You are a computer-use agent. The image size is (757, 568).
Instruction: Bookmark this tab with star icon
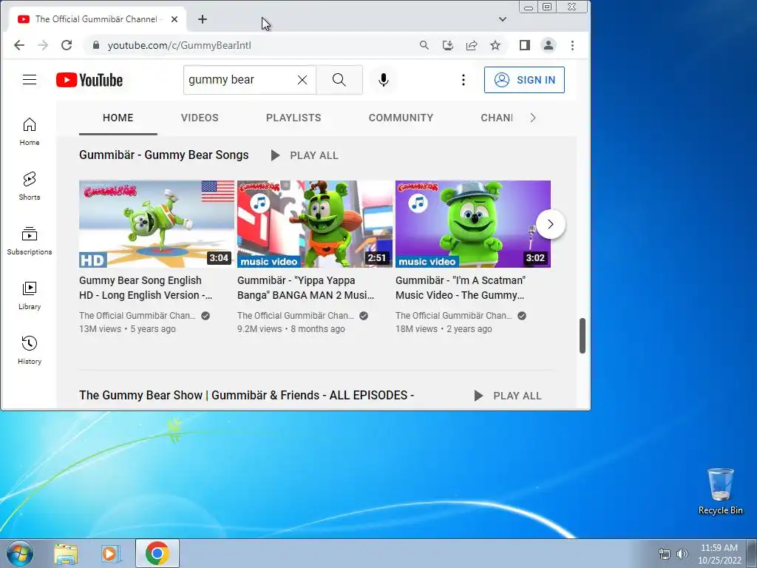(x=495, y=45)
